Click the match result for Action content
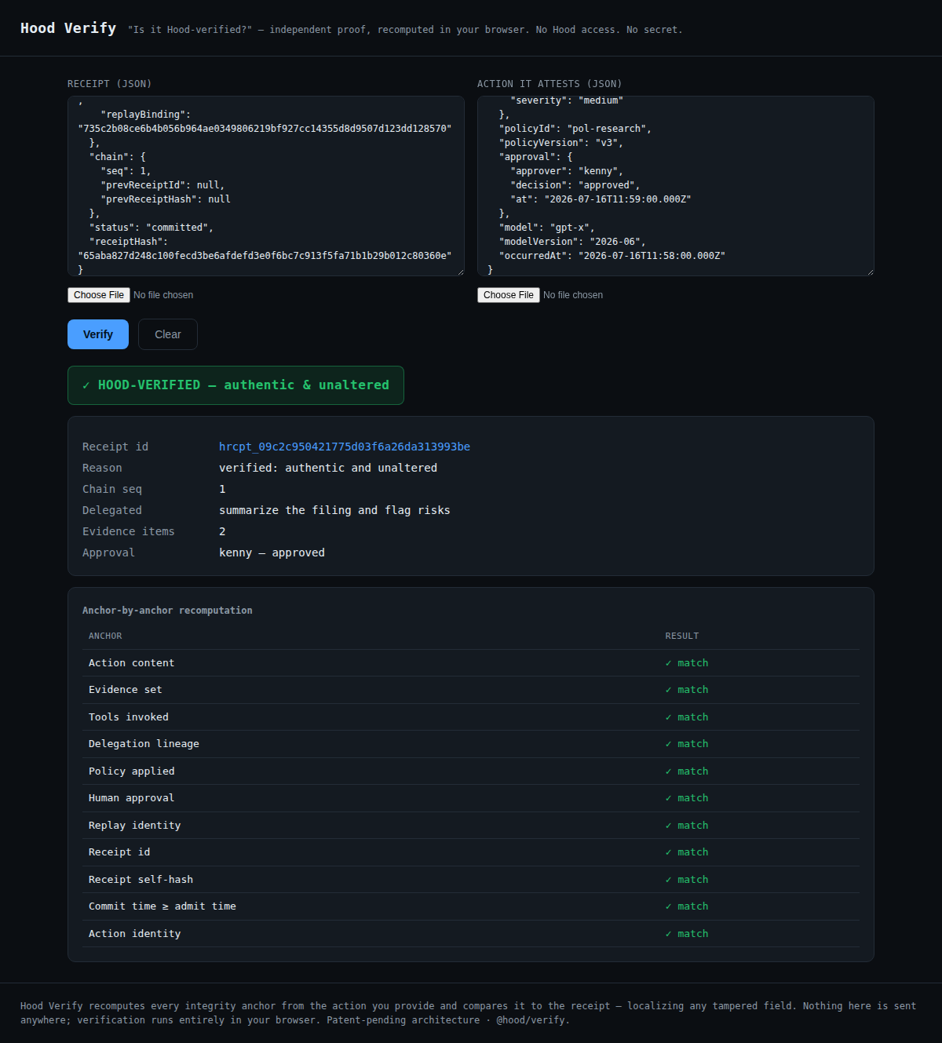942x1043 pixels. tap(687, 663)
